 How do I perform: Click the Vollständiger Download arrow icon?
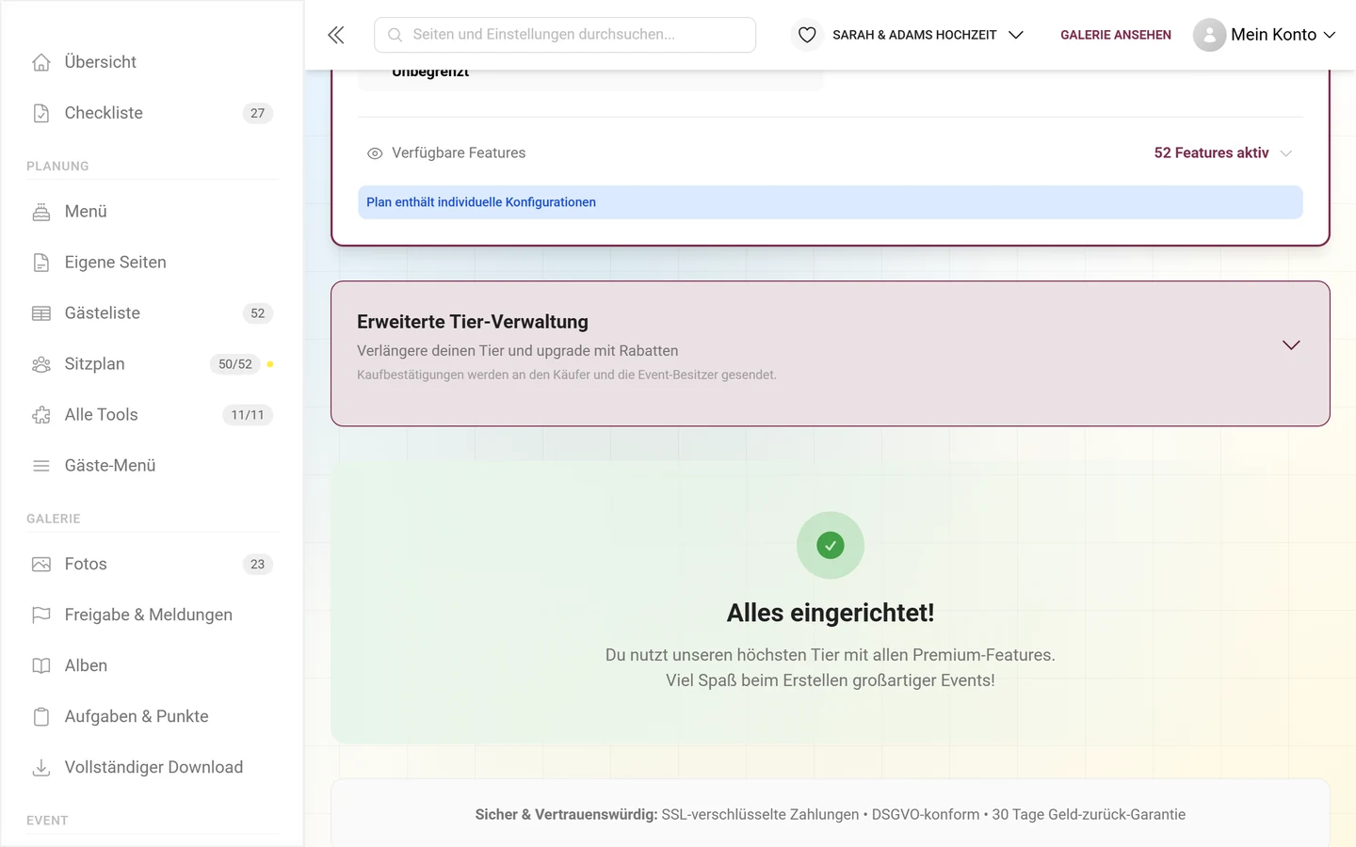[41, 768]
